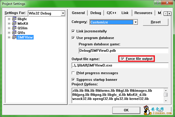Viewport: 175px width, 117px height.
Task: Click the MixKit project icon
Action: point(14,24)
